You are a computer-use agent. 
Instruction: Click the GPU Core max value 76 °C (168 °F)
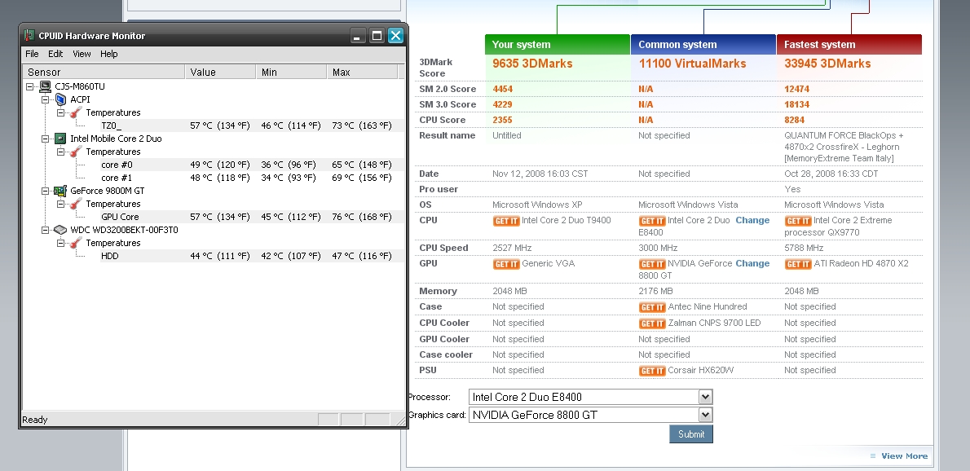coord(362,217)
